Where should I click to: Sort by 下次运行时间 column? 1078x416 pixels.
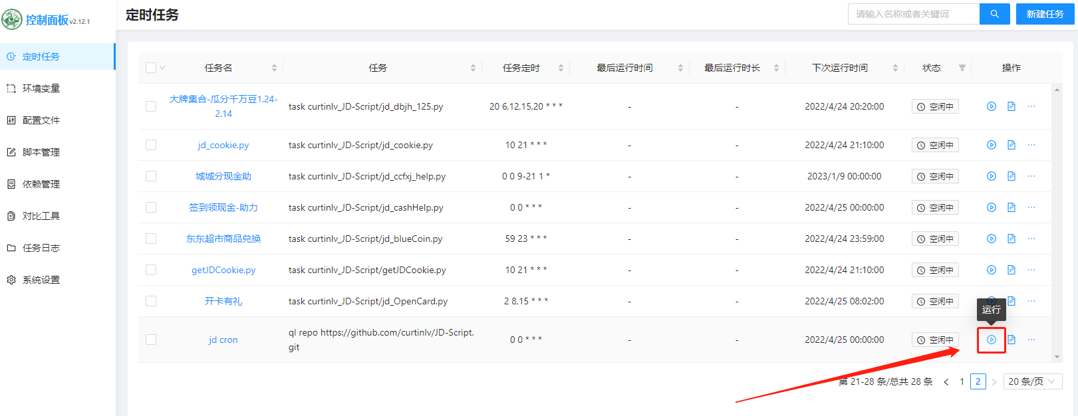tap(895, 68)
